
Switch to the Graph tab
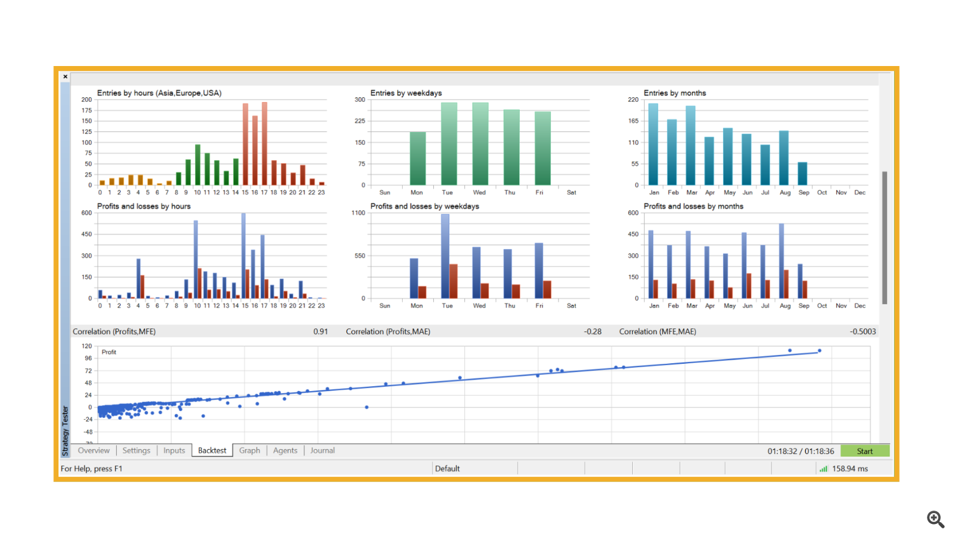coord(250,450)
